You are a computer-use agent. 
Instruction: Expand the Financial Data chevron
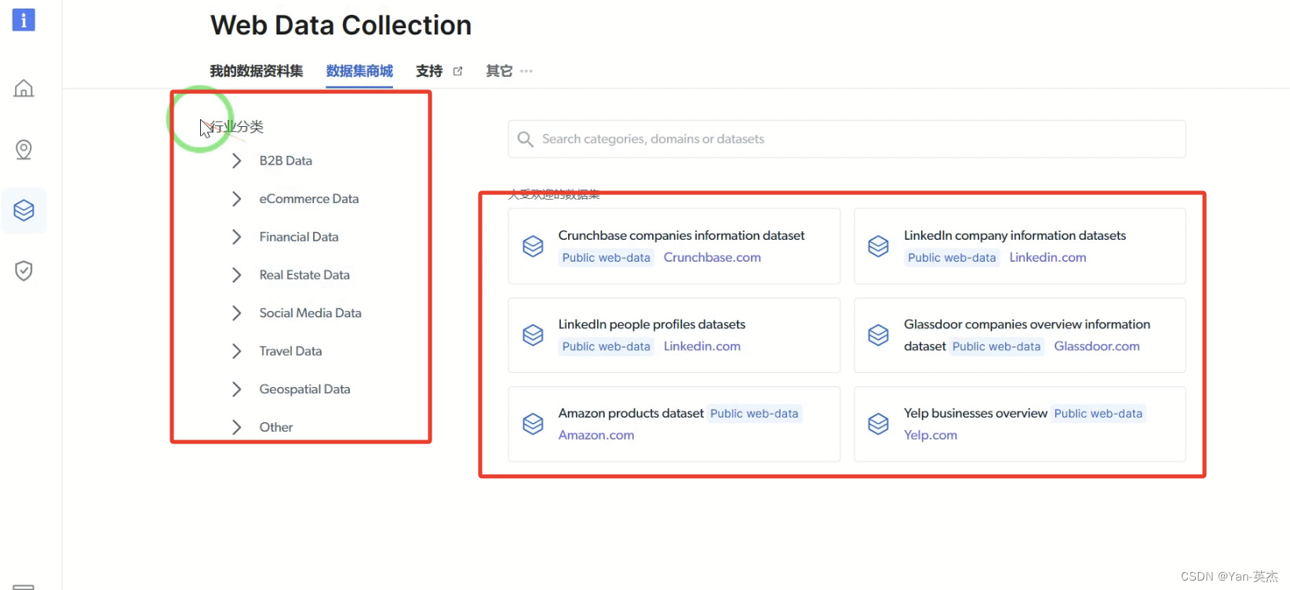pyautogui.click(x=236, y=237)
